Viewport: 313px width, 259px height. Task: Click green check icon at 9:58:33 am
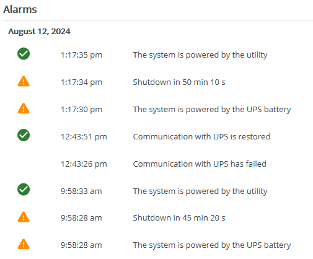click(24, 189)
